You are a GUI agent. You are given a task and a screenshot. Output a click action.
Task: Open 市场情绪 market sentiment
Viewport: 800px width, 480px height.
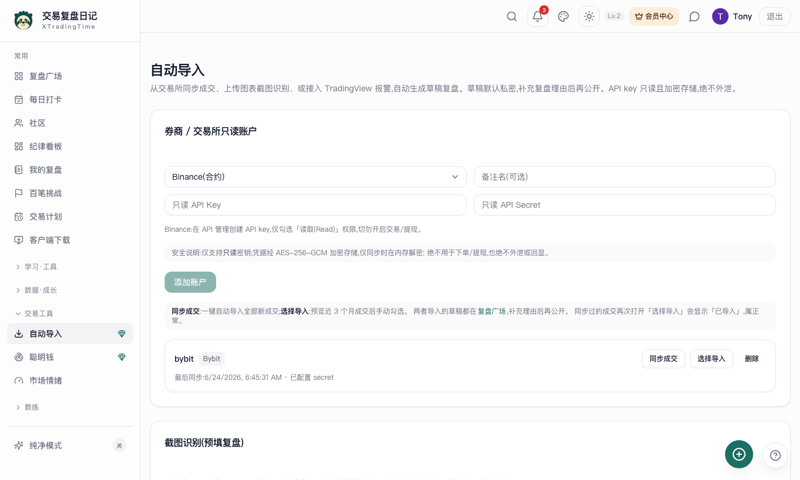[x=70, y=380]
